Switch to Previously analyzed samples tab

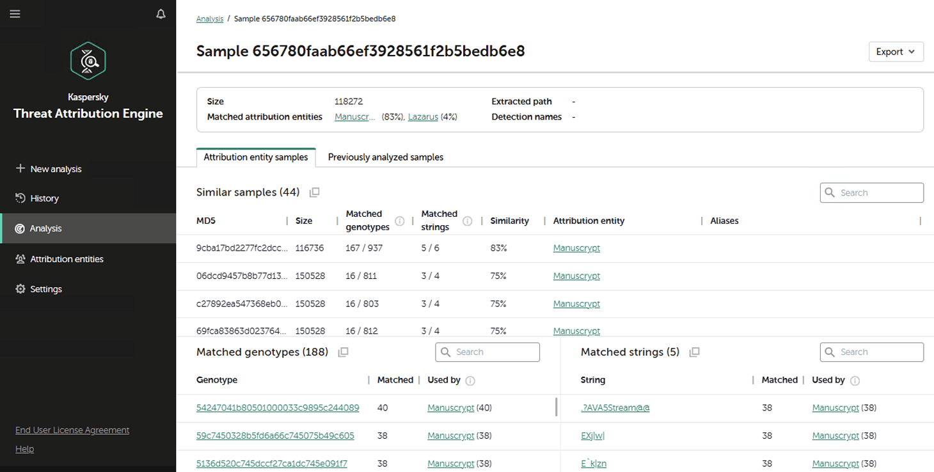385,157
